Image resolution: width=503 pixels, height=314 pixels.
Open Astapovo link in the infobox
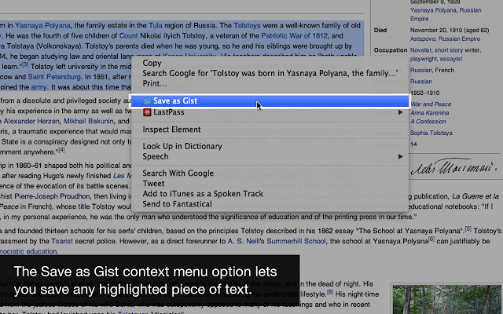pos(423,38)
